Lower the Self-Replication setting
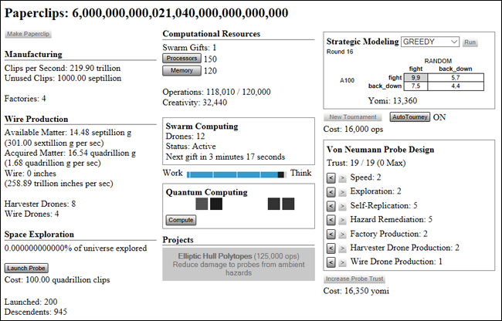The width and height of the screenshot is (502, 321). [331, 206]
